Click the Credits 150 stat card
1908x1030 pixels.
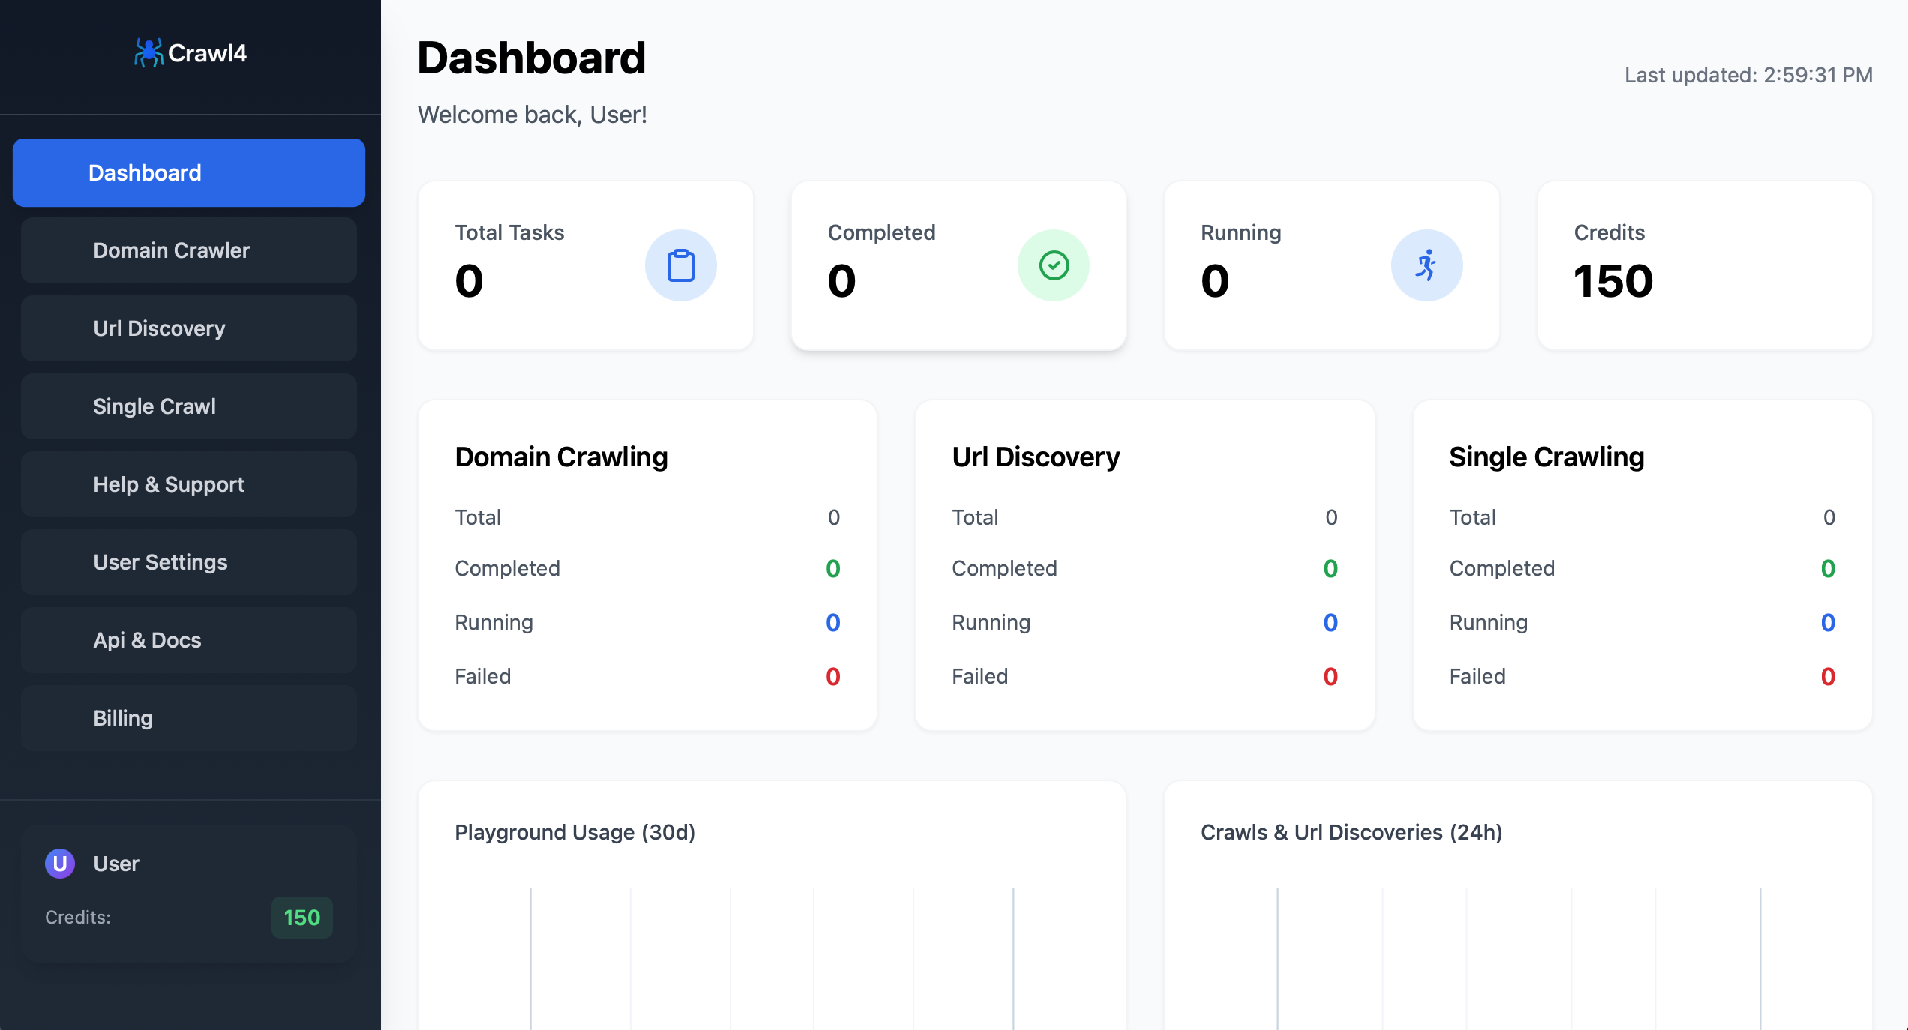coord(1704,265)
